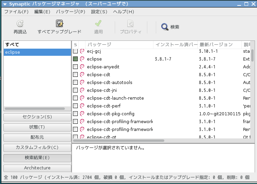Click the Custom Filters (カスタムフィルタ) button
Image resolution: width=257 pixels, height=184 pixels.
pos(37,147)
